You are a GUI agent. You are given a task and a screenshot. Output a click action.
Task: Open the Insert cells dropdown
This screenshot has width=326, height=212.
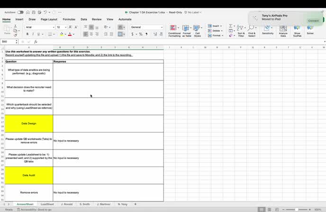point(215,26)
